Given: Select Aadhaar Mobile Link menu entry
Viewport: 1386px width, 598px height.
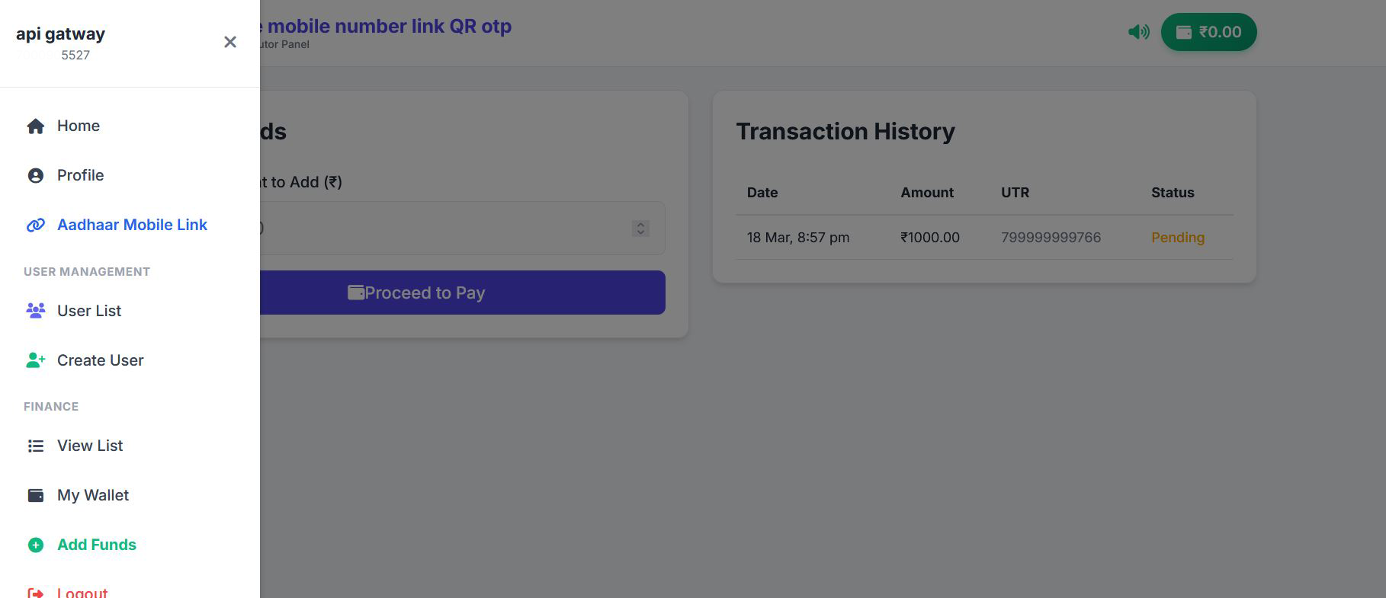Looking at the screenshot, I should [132, 225].
